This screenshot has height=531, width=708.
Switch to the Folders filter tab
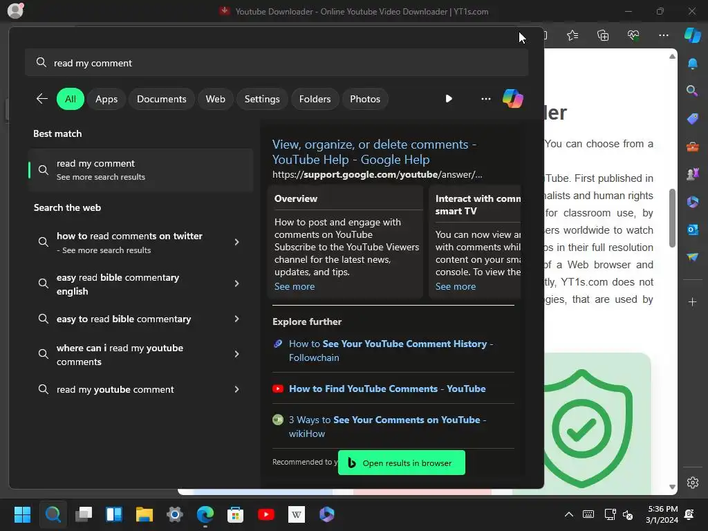[315, 99]
